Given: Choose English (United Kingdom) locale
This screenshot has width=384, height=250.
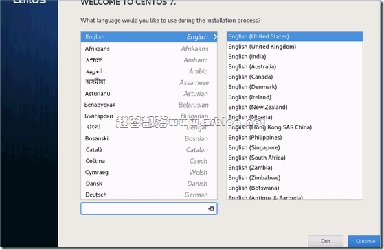Looking at the screenshot, I should pos(295,47).
